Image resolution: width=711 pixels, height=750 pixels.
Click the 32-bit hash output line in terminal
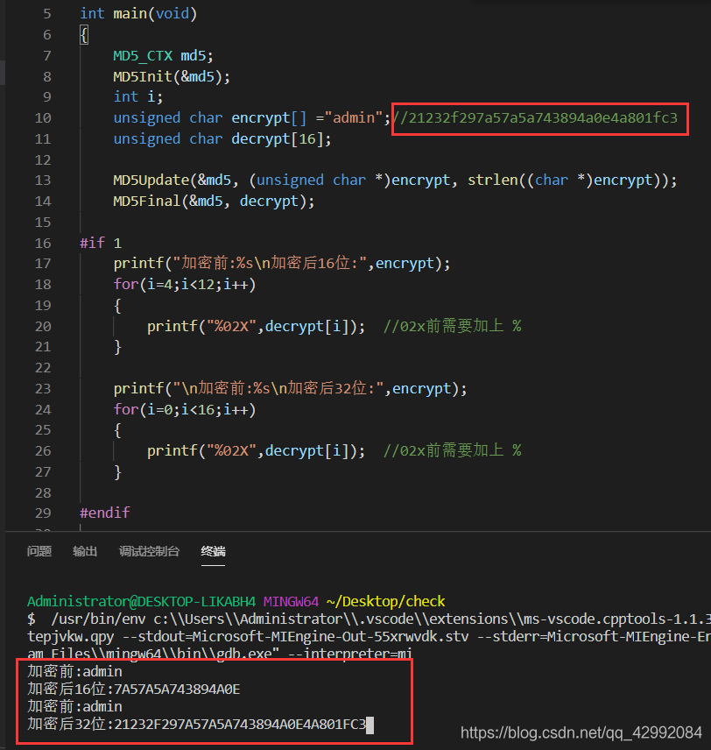pyautogui.click(x=196, y=725)
